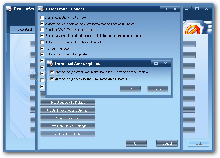
Task: Click the DefenseWall Options title bar icon
Action: pyautogui.click(x=40, y=9)
